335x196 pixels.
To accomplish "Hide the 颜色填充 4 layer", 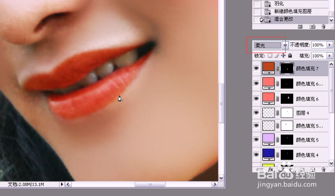I will coord(256,155).
